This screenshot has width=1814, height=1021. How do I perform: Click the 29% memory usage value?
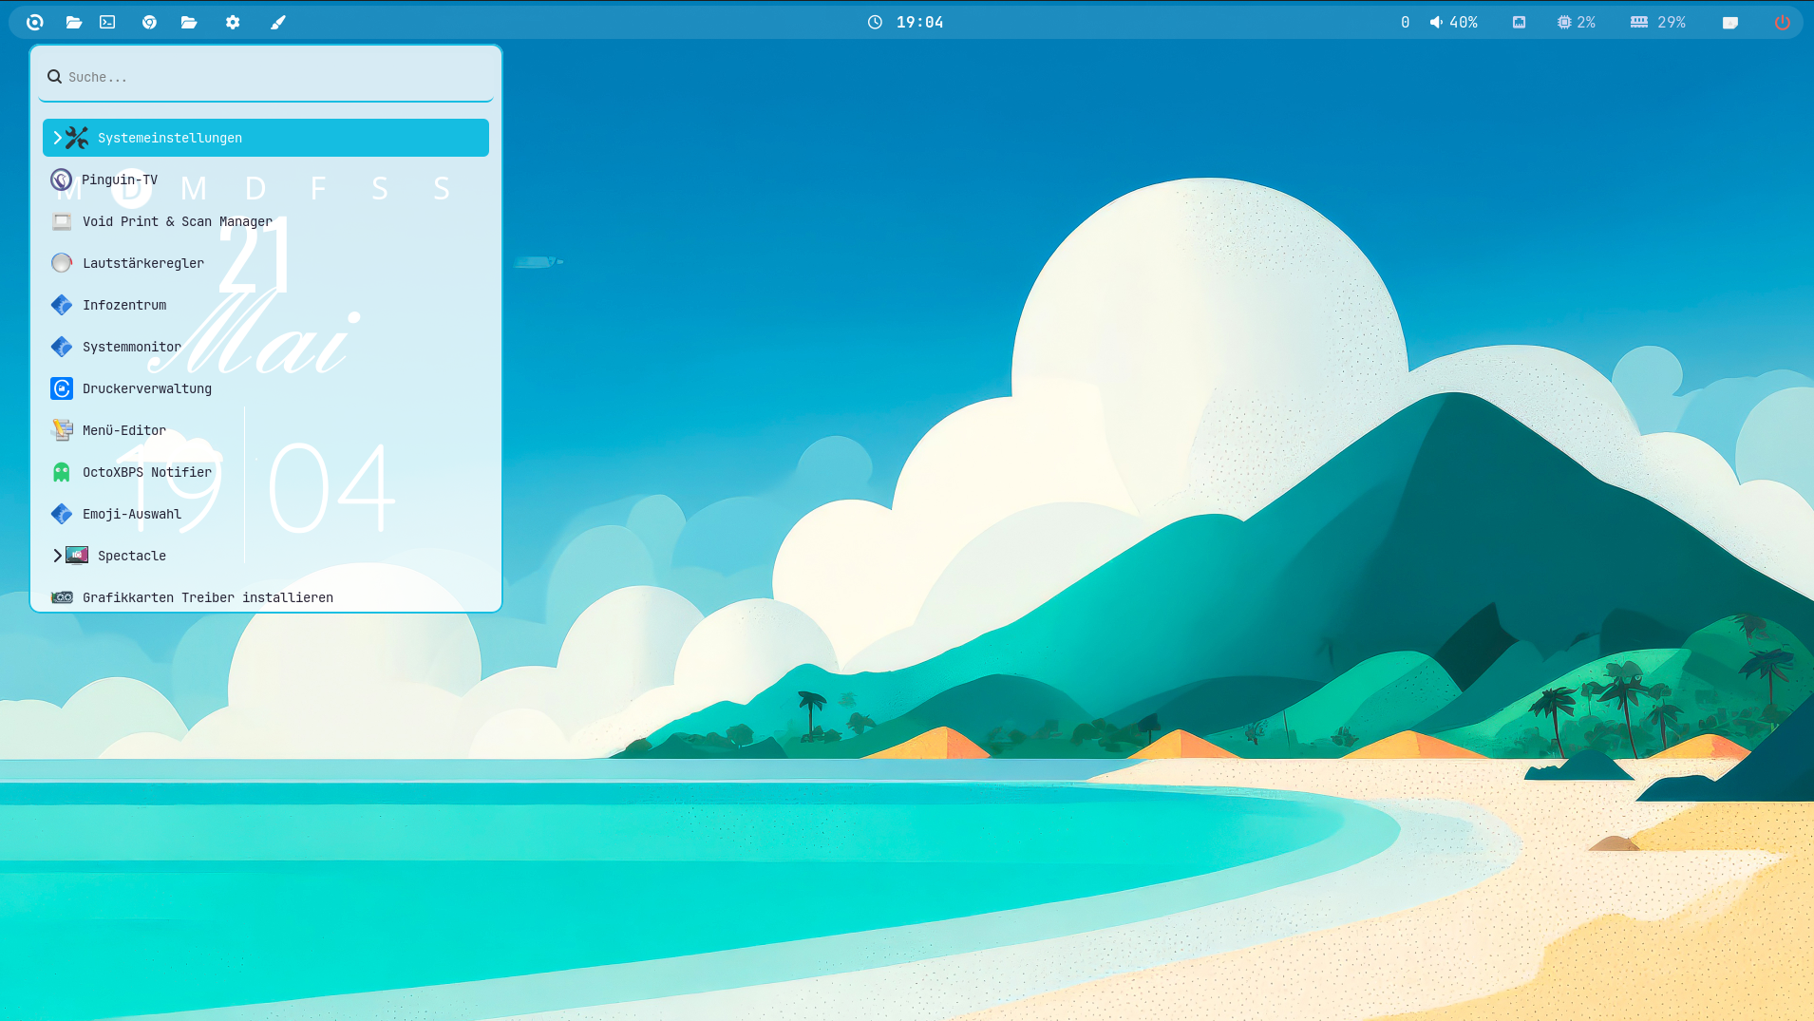pyautogui.click(x=1672, y=22)
